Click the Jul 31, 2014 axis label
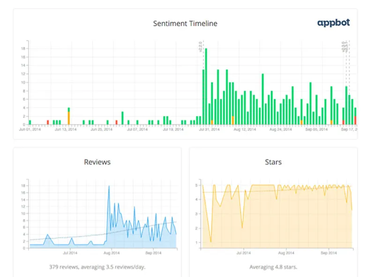Viewport: 375px width, 277px height. point(209,129)
